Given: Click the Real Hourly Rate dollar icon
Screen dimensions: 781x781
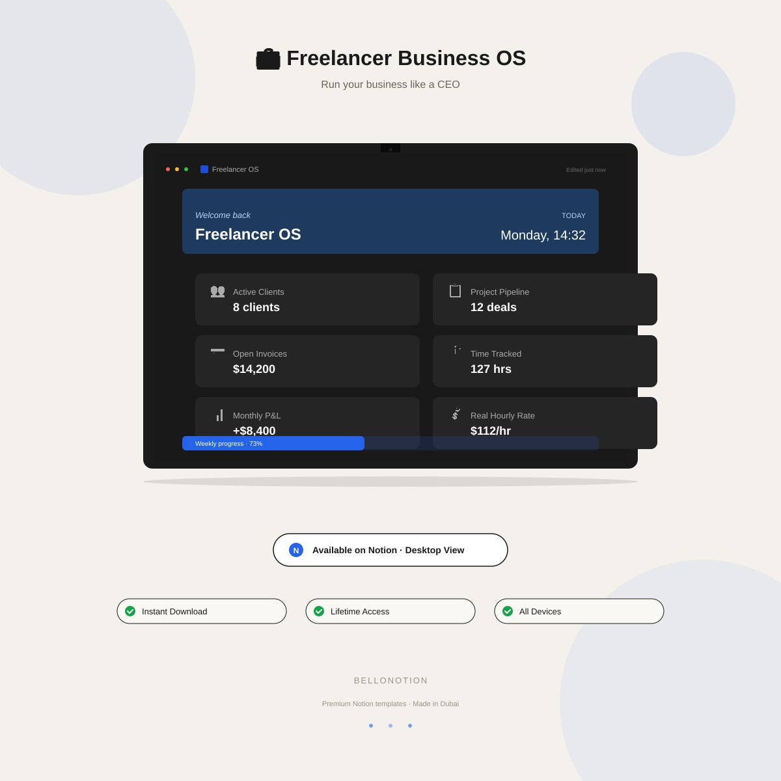Looking at the screenshot, I should point(456,415).
